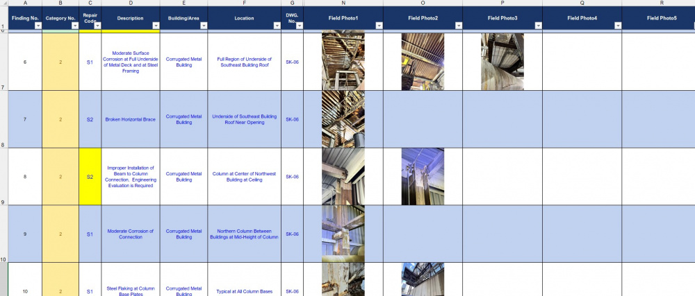The image size is (695, 296).
Task: Select column A header
Action: tap(25, 3)
